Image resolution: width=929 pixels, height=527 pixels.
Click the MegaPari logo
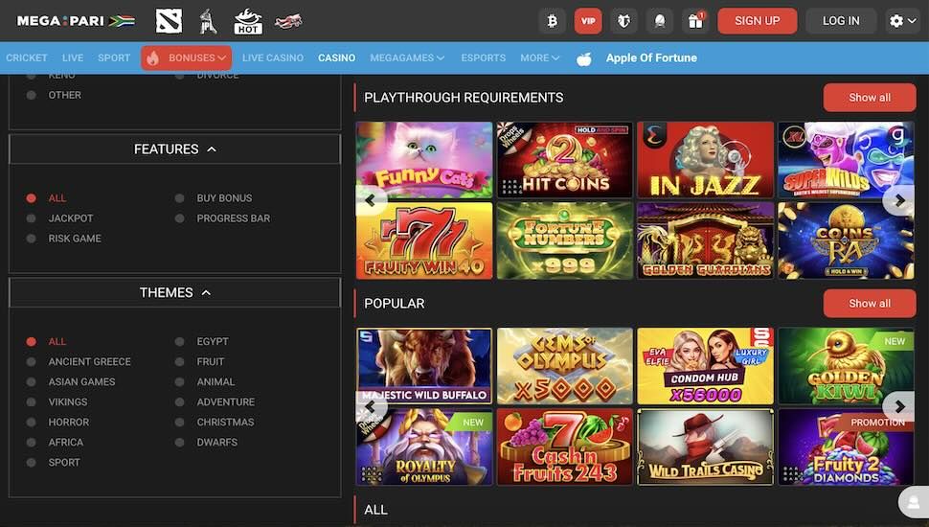76,21
